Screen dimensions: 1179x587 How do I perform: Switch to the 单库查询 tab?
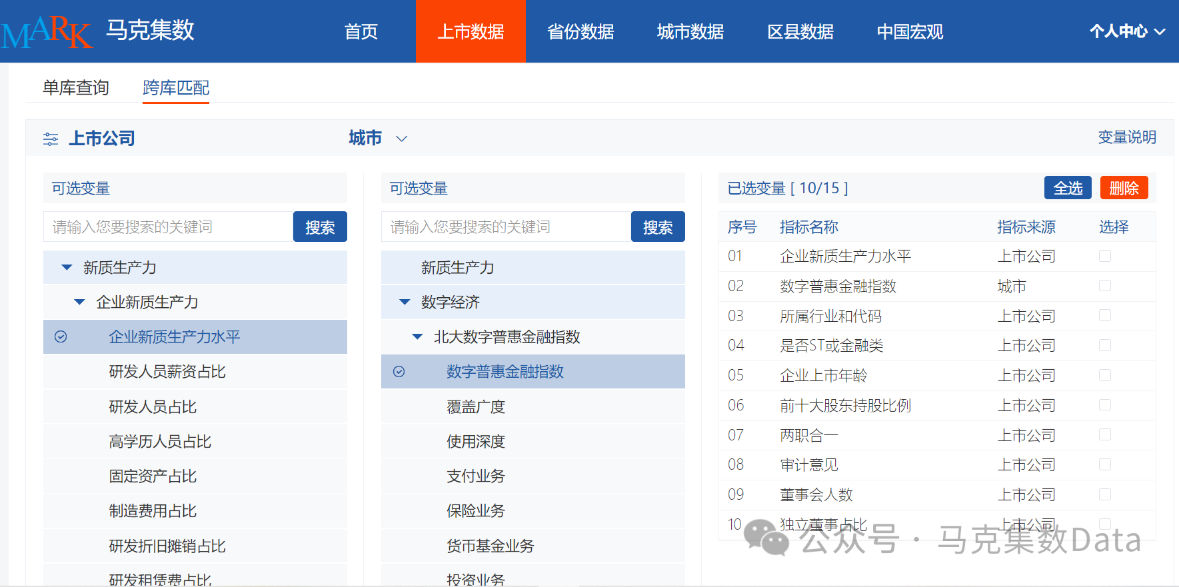tap(75, 87)
